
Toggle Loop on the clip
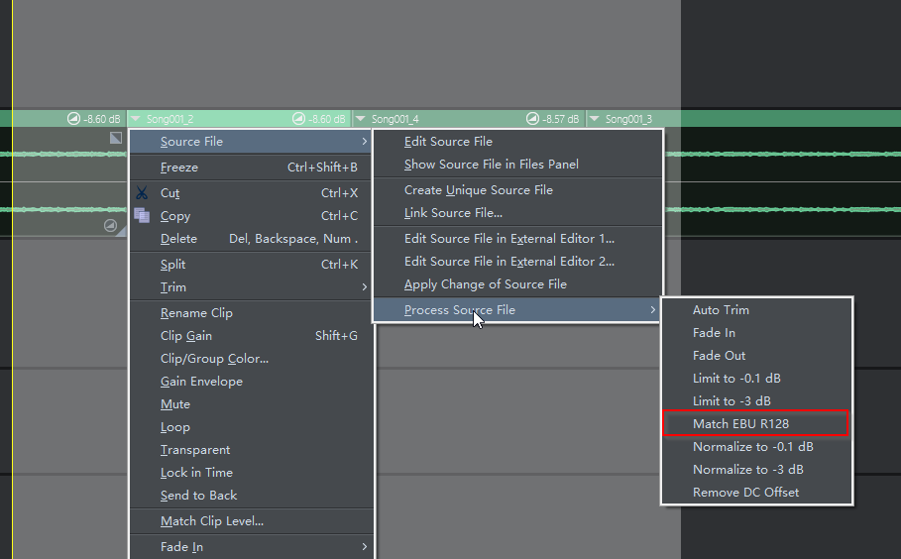175,427
